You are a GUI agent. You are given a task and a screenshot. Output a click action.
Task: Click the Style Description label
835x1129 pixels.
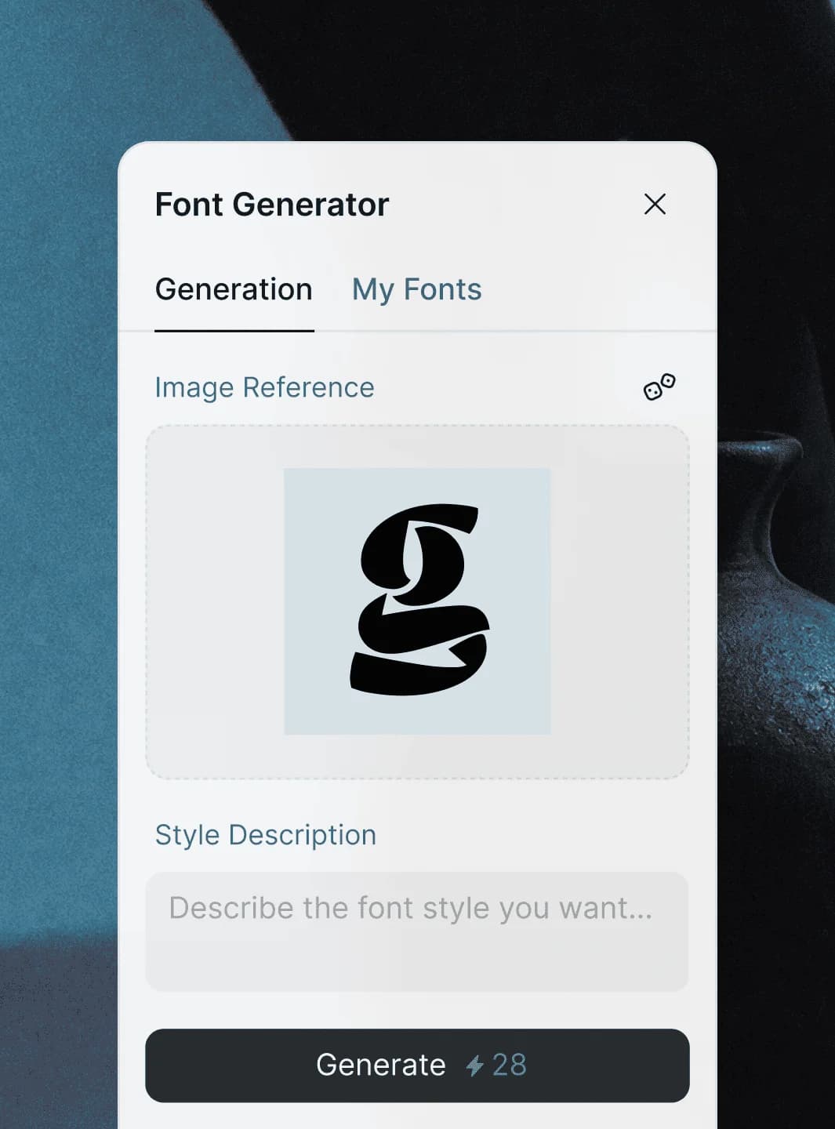[265, 835]
